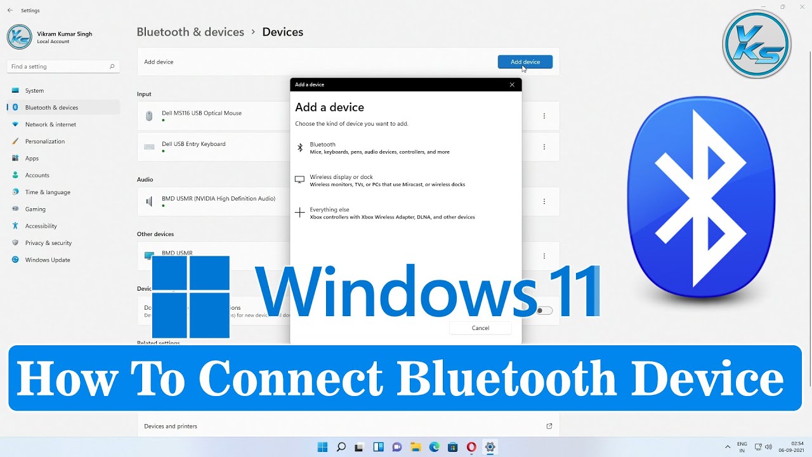Close the Add a device dialog
Screen dimensions: 812x457
[x=512, y=84]
